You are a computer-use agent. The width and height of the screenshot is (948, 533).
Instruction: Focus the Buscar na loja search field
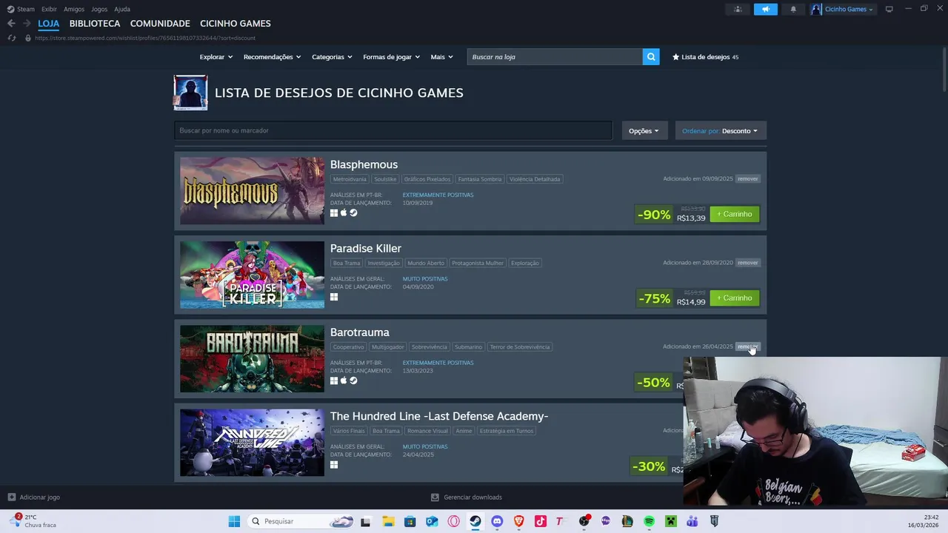pyautogui.click(x=555, y=57)
